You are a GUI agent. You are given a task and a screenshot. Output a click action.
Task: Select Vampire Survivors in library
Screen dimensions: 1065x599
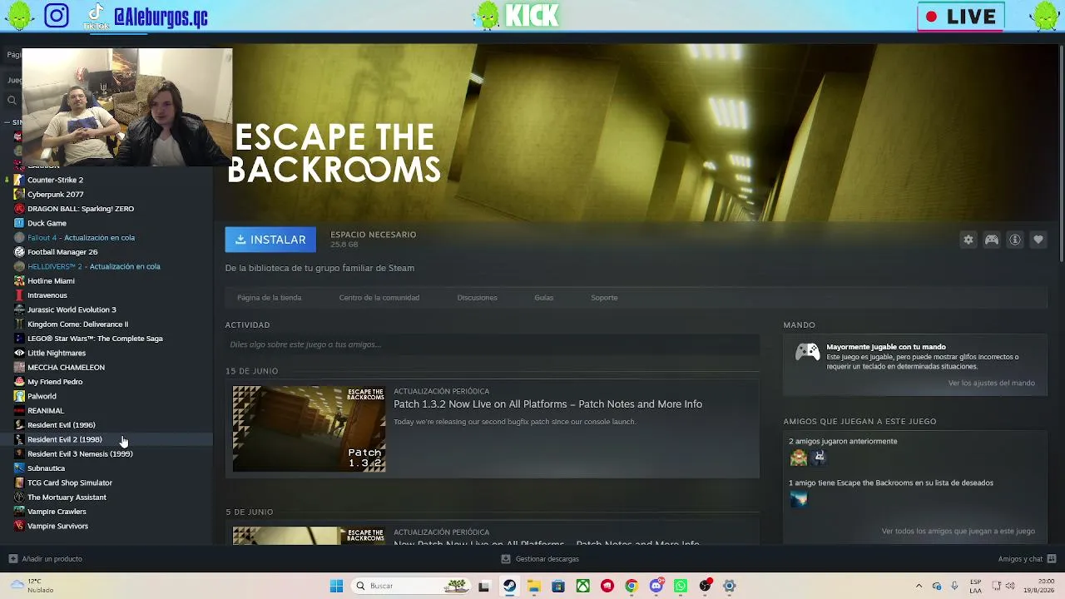tap(57, 526)
